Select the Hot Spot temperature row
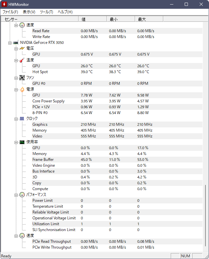The width and height of the screenshot is (209, 259). [x=117, y=72]
